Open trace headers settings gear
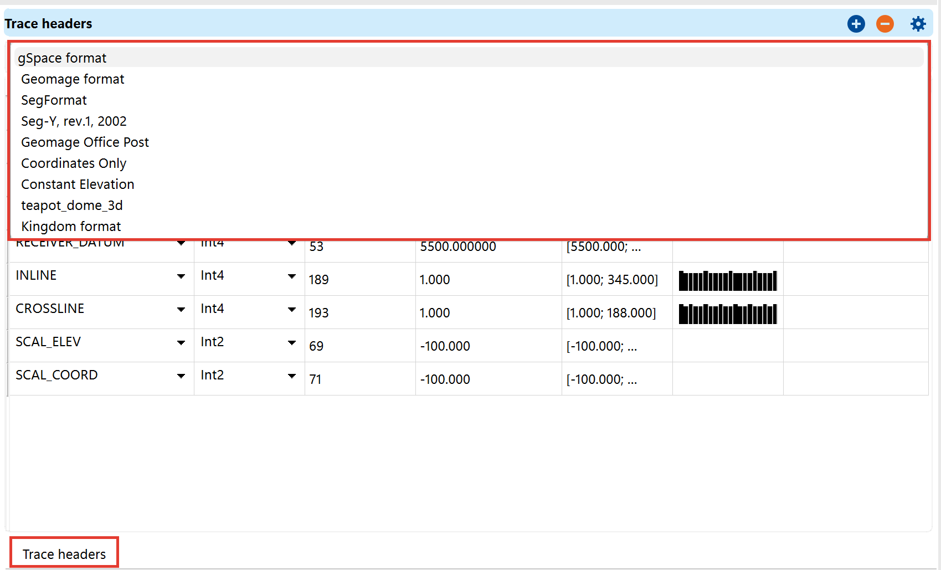The height and width of the screenshot is (570, 941). tap(917, 24)
